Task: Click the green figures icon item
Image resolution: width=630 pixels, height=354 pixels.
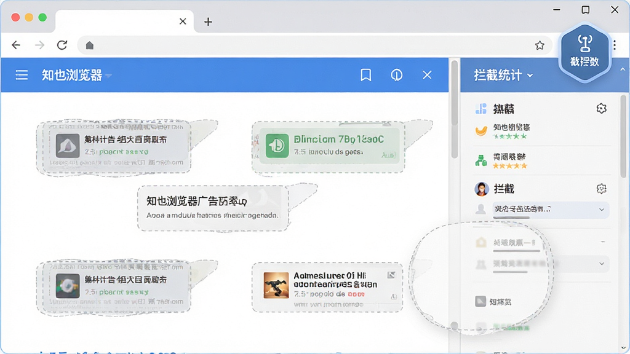Action: click(x=481, y=160)
